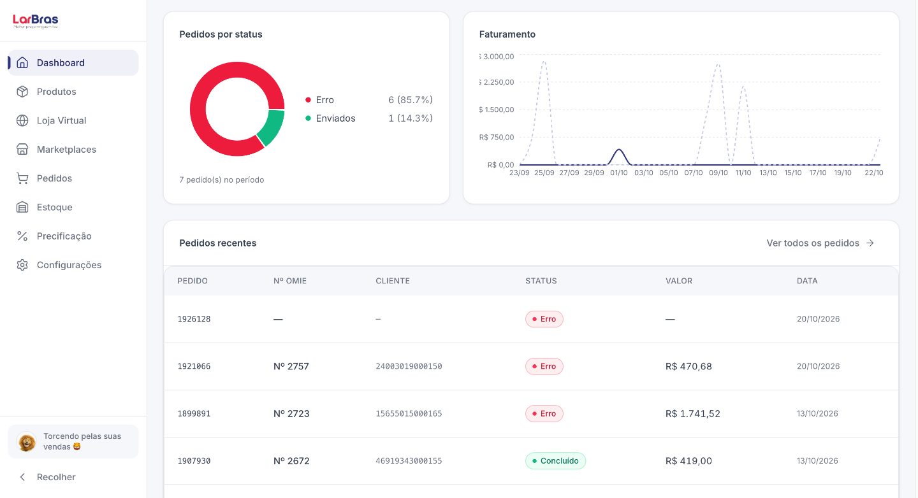This screenshot has width=918, height=498.
Task: Click the Concluído badge for order 1907930
Action: [x=555, y=460]
